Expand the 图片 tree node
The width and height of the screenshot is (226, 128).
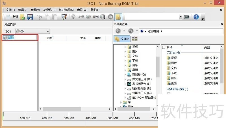pos(125,51)
